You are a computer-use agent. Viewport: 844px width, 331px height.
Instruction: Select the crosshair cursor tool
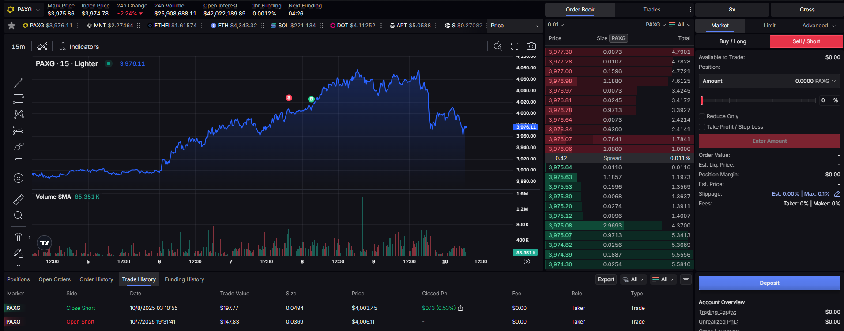pos(19,67)
